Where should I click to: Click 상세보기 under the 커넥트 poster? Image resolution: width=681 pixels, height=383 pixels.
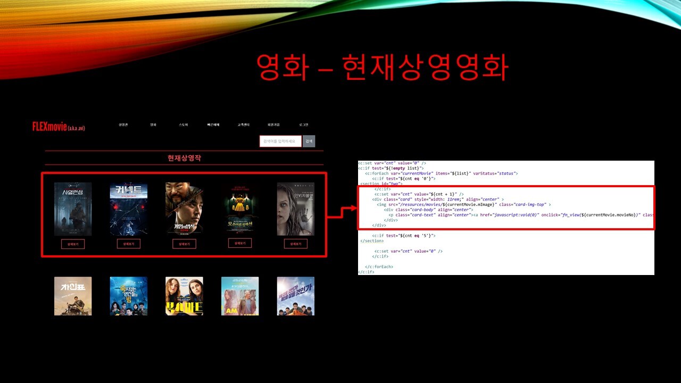[129, 244]
